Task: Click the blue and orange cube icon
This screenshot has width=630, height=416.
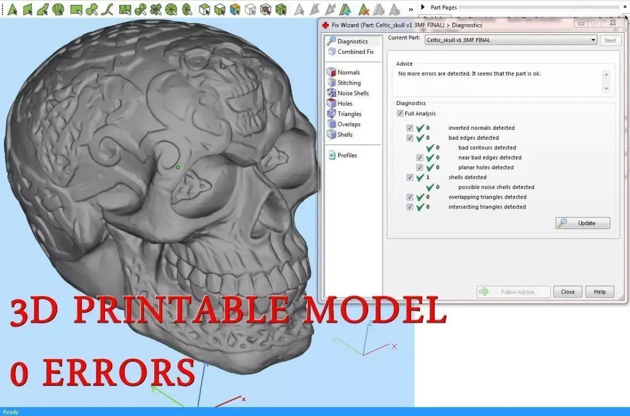Action: coord(235,9)
